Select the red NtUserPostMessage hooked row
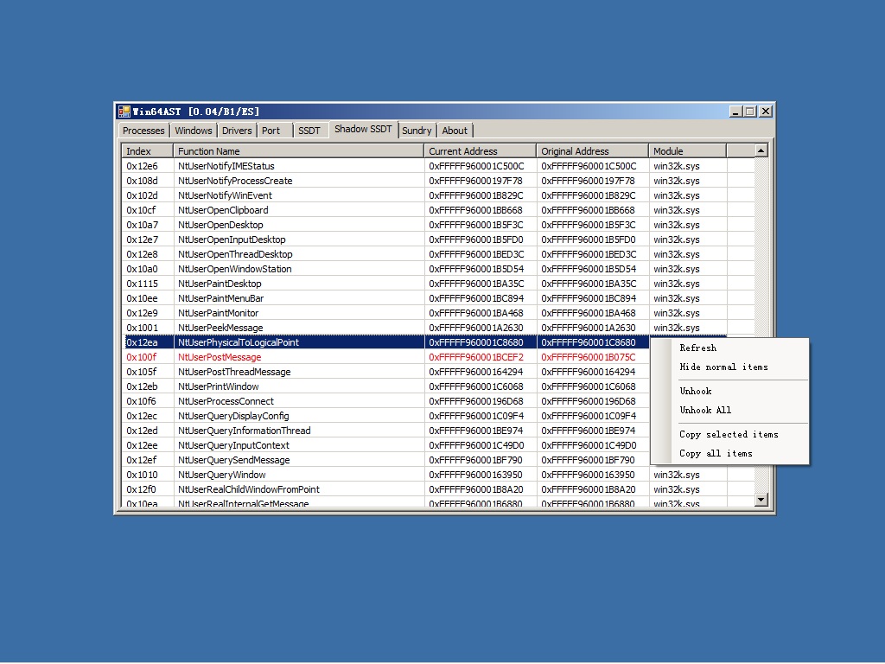The image size is (885, 664). [220, 357]
